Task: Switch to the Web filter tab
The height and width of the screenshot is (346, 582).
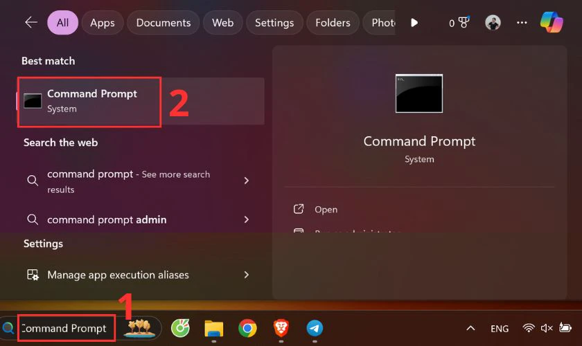Action: pos(222,23)
